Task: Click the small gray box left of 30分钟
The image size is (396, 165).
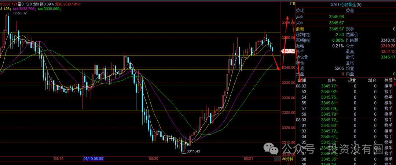Action: click(x=277, y=159)
